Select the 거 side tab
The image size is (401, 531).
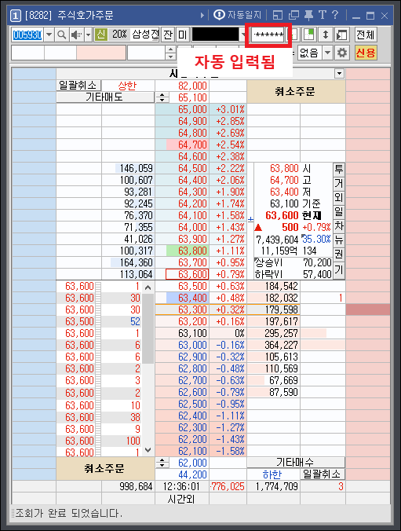coord(339,184)
